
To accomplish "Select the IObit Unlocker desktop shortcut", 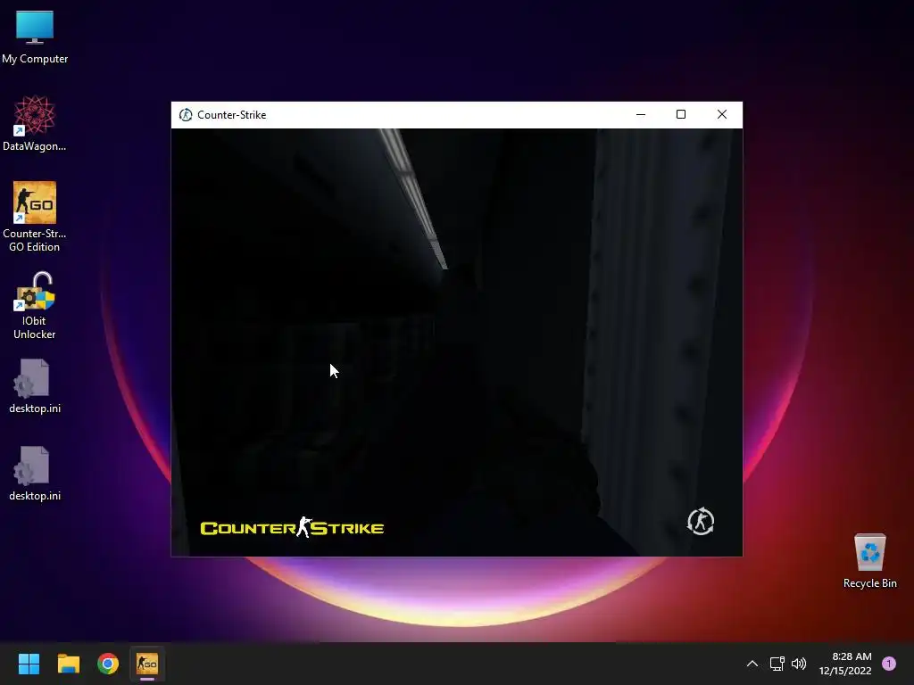I will [x=35, y=305].
